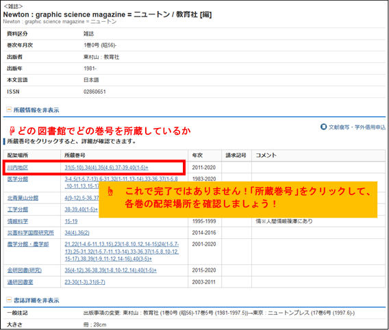
Task: Click the comment 情※人間情報機器にあり
Action: pos(284,221)
